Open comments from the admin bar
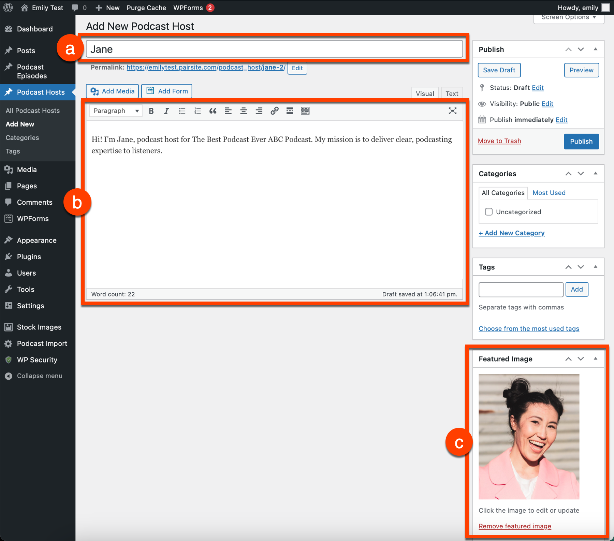614x541 pixels. [79, 8]
